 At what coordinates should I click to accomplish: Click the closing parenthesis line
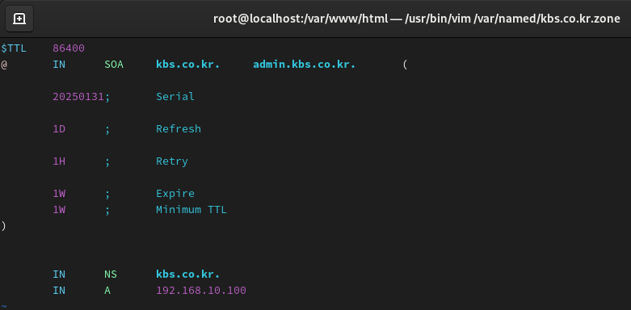3,226
